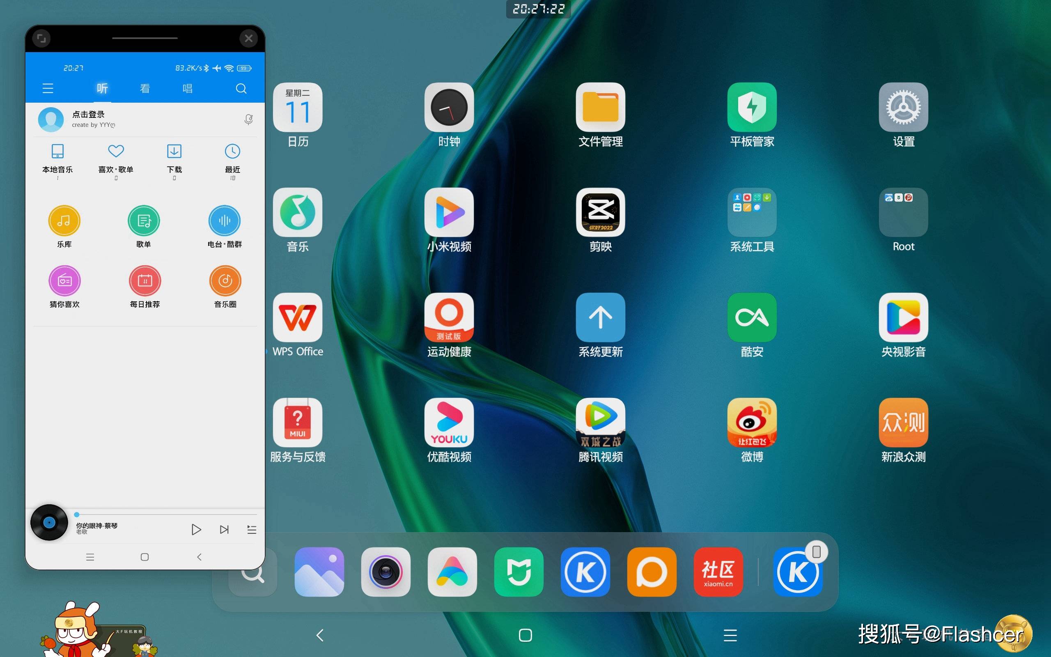Open 电台·酷群 radio
1051x657 pixels.
coord(225,226)
